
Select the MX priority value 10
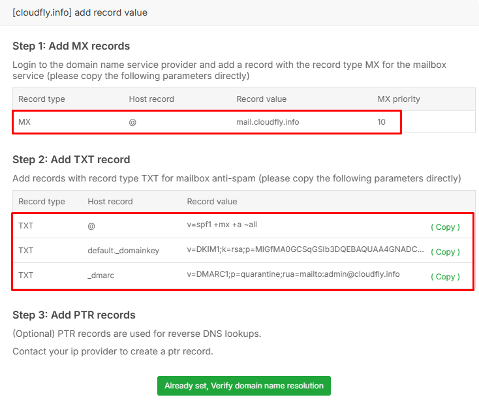pos(381,122)
